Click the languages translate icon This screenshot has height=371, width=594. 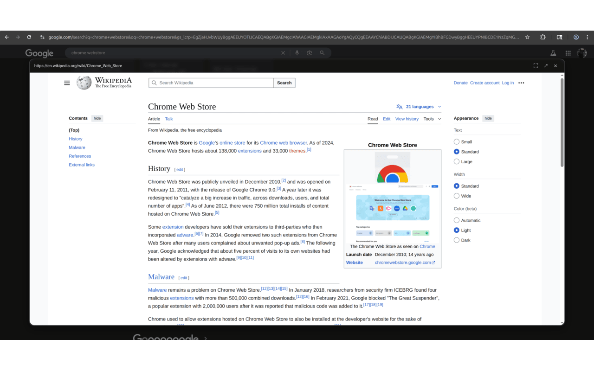[x=399, y=107]
